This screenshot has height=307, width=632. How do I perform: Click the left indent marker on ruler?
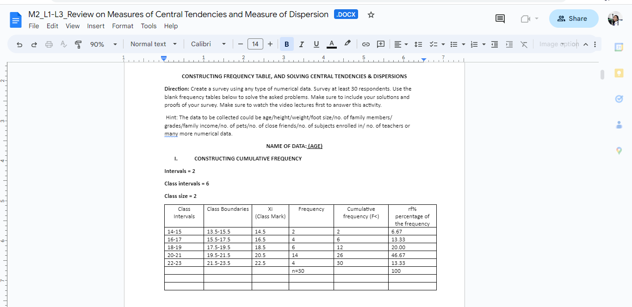[x=163, y=59]
